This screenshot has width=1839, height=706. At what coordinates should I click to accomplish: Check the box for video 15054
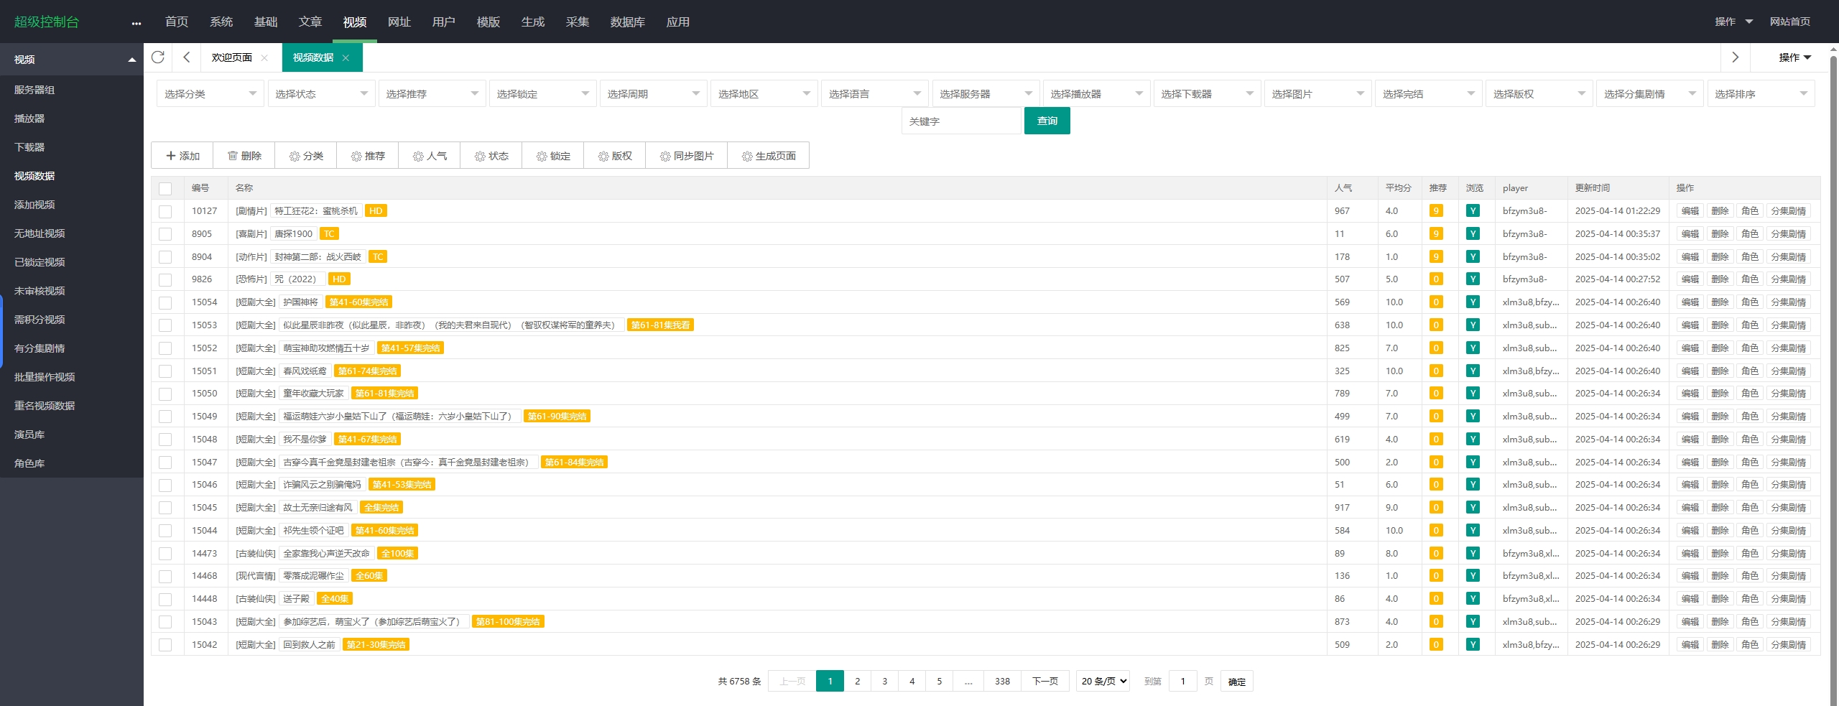tap(165, 302)
